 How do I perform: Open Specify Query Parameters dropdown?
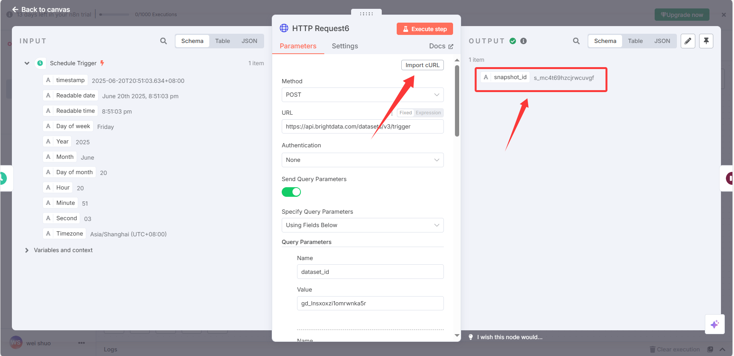click(x=363, y=225)
